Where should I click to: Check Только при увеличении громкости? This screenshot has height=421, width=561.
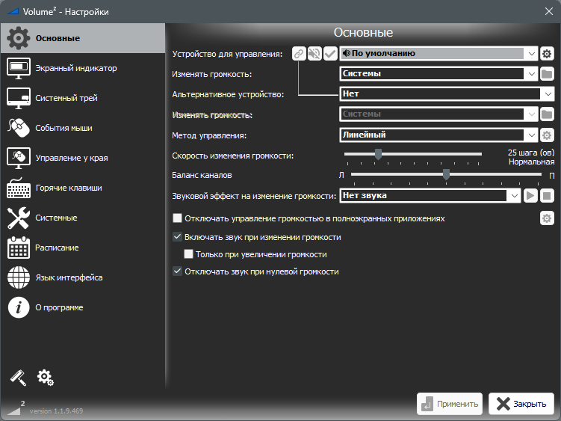(188, 254)
